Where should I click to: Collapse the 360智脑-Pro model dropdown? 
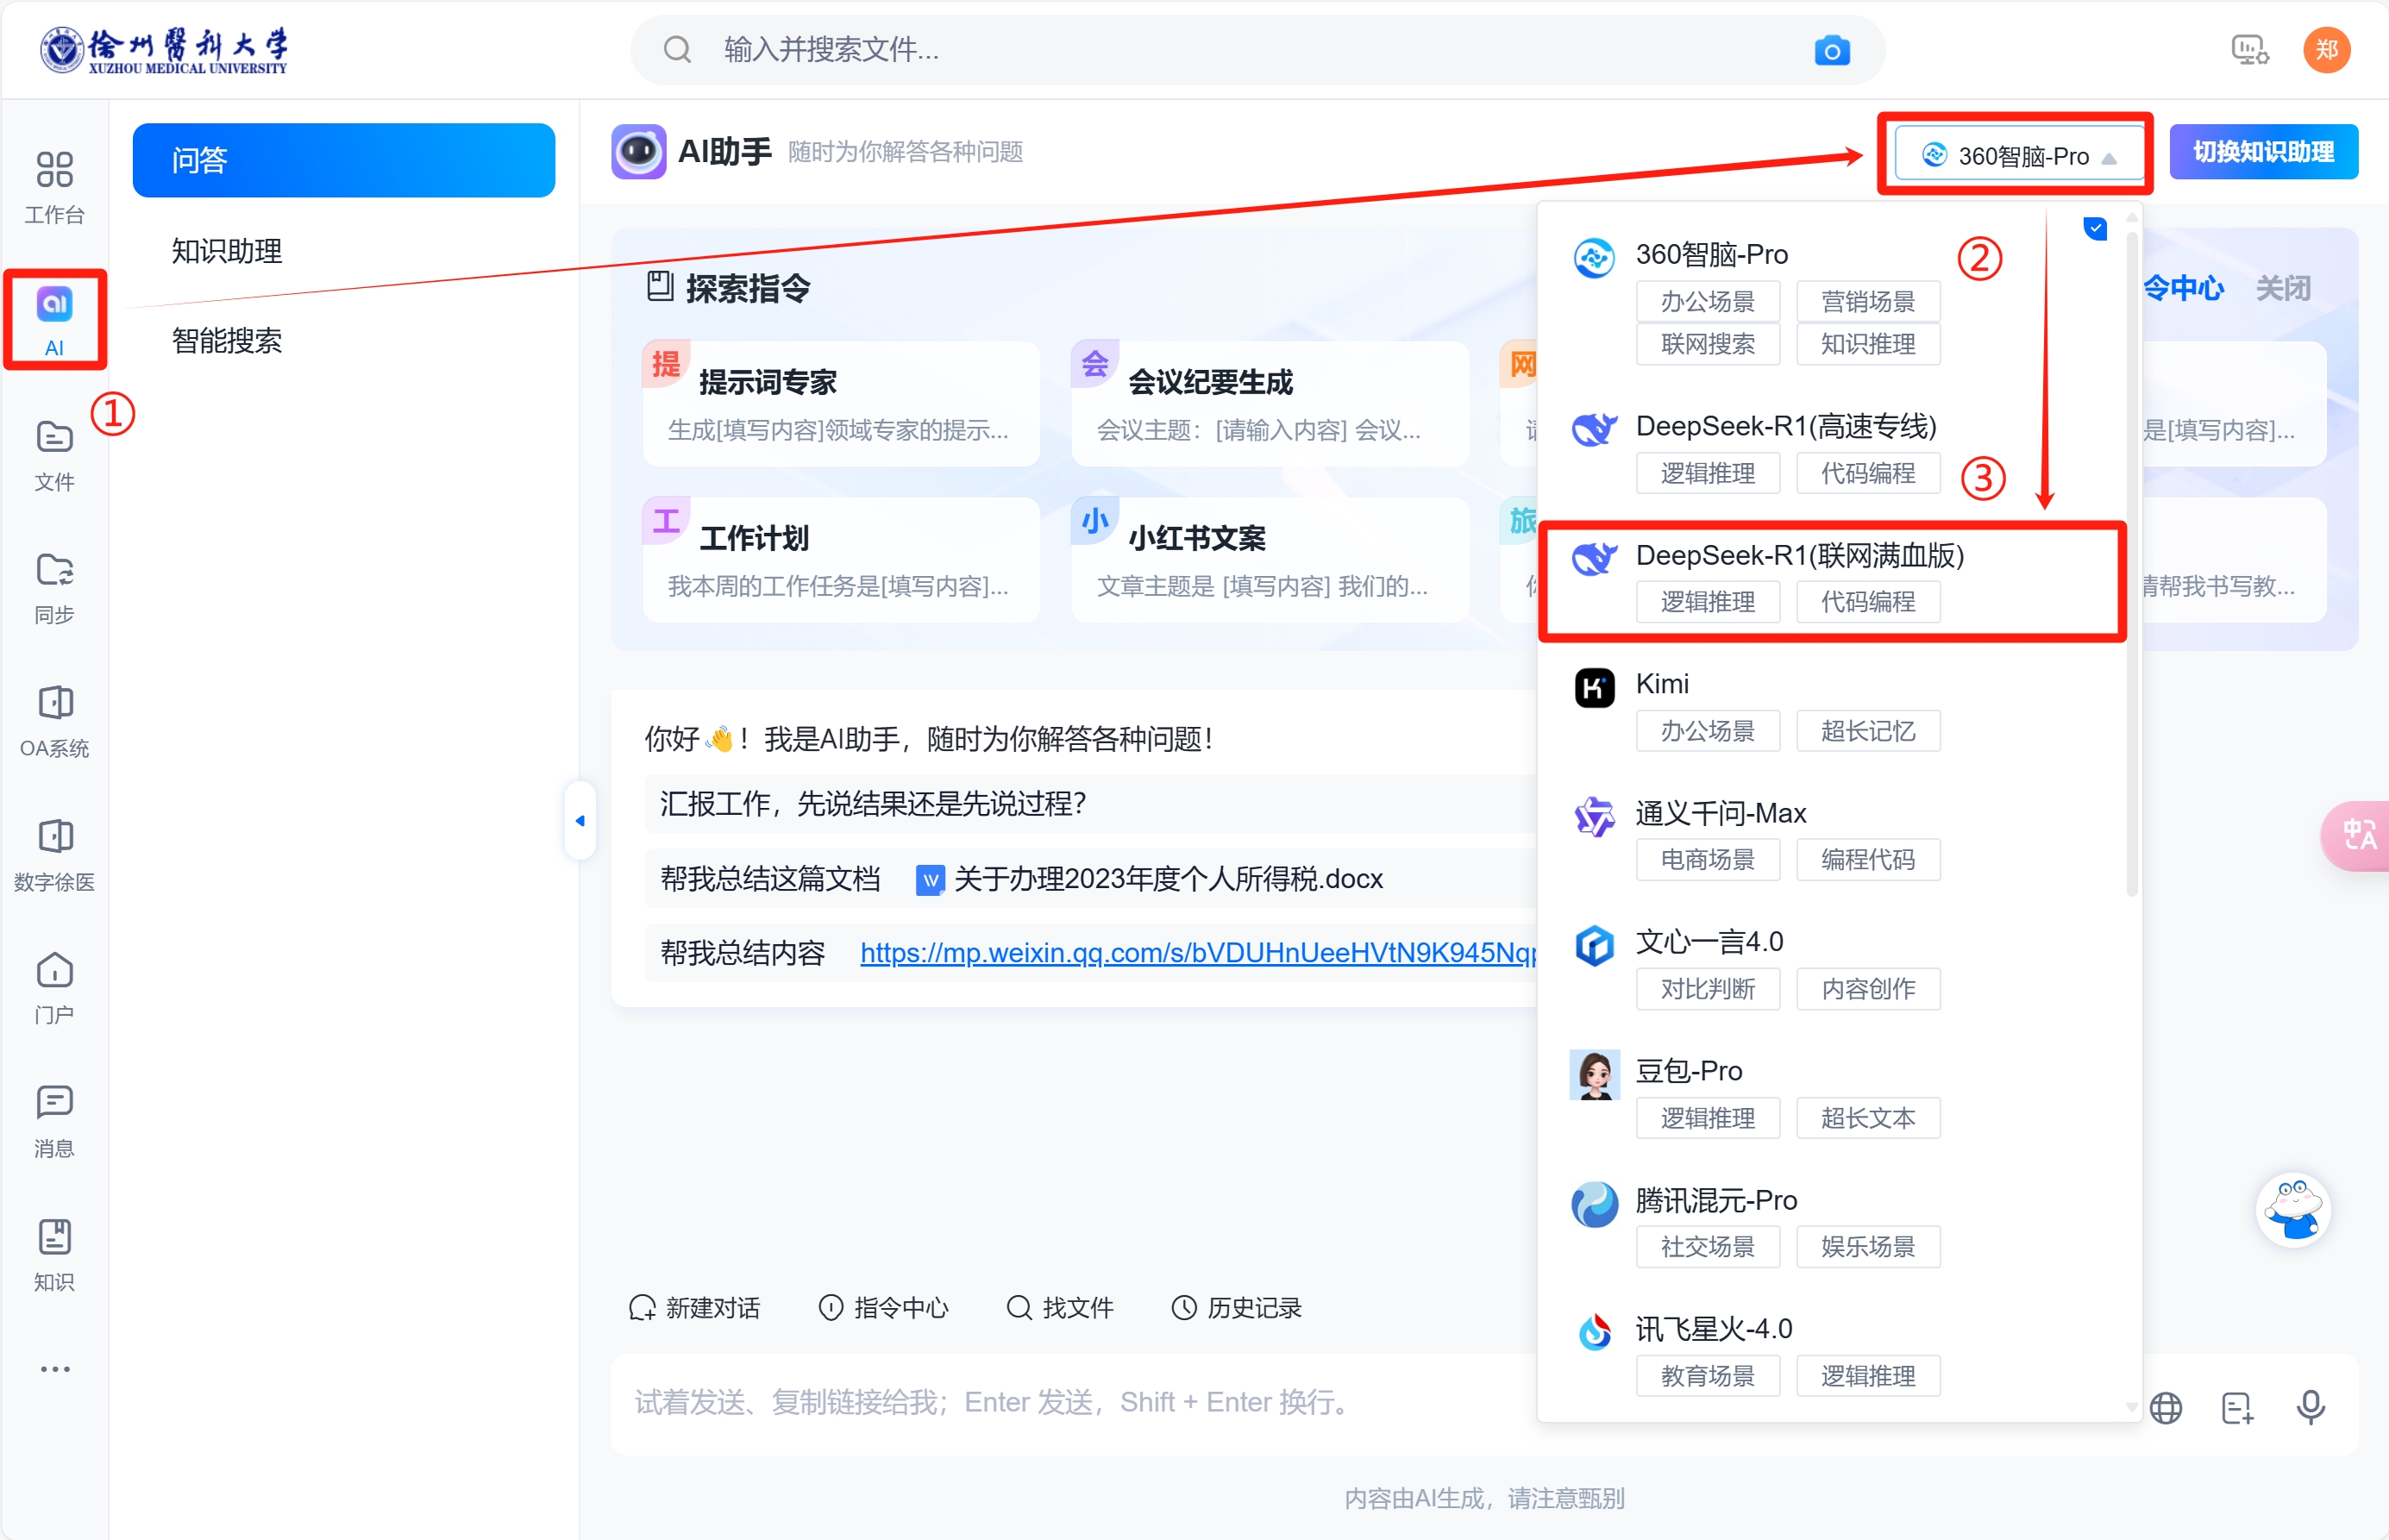click(2019, 156)
